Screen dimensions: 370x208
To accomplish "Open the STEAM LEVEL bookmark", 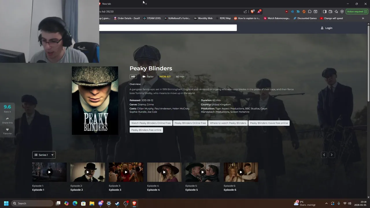I will [x=152, y=18].
